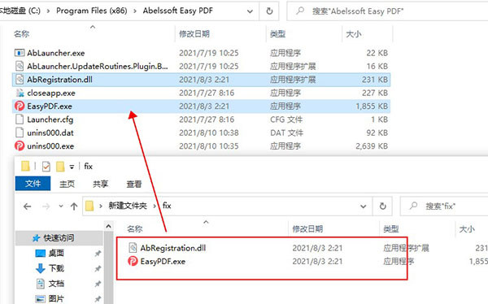488x304 pixels.
Task: Select EasyPDF.exe name in fix window
Action: tap(163, 262)
